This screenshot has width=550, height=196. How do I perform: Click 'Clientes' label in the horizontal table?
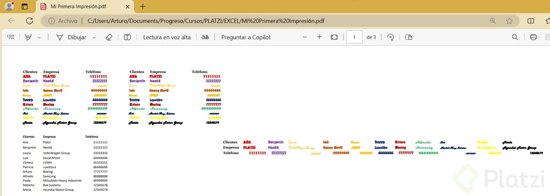[230, 142]
